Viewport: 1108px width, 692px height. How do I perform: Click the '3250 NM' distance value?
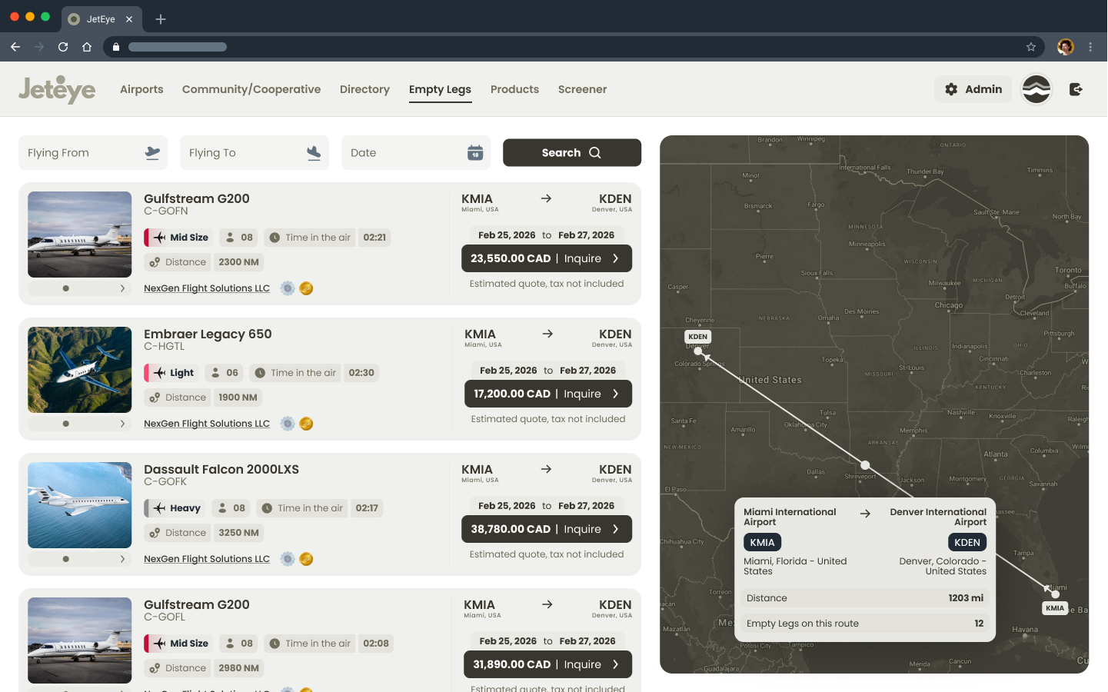pyautogui.click(x=238, y=533)
